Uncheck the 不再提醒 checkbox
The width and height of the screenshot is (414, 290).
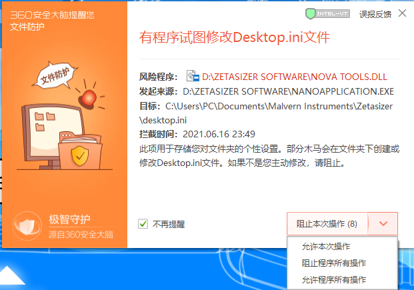pos(143,224)
